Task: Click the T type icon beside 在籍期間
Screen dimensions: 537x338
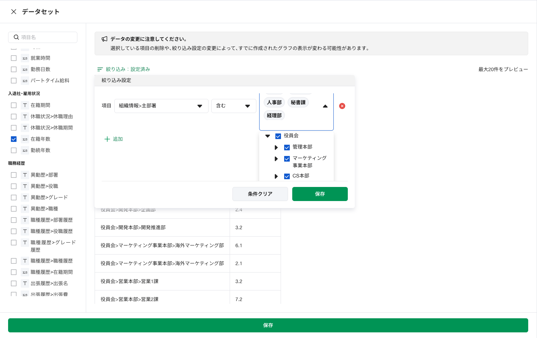Action: click(25, 105)
